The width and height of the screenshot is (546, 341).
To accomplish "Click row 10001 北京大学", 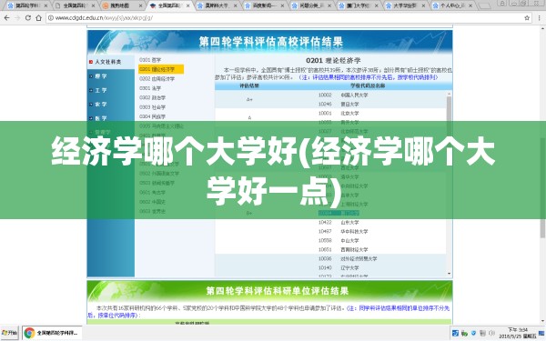I will click(x=339, y=113).
